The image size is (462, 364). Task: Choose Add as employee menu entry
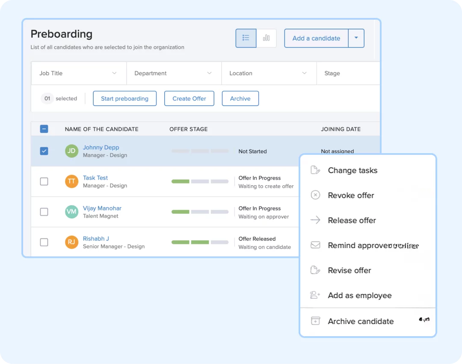(x=368, y=295)
